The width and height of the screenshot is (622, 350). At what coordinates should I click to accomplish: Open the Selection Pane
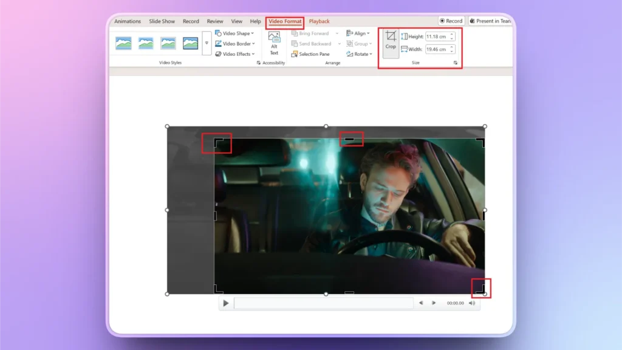pos(310,54)
